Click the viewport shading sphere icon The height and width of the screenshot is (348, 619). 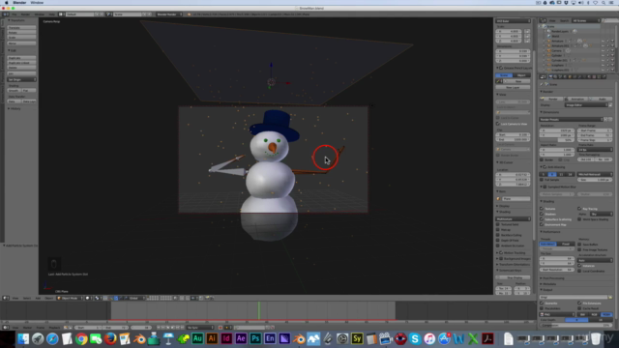tap(88, 298)
